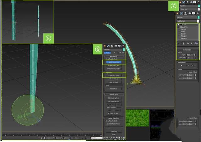The image size is (201, 142).
Task: Click Make Unique icon below modifier stack
Action: [x=188, y=43]
